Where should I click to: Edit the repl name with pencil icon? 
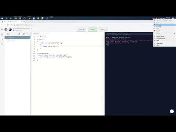(31, 29)
